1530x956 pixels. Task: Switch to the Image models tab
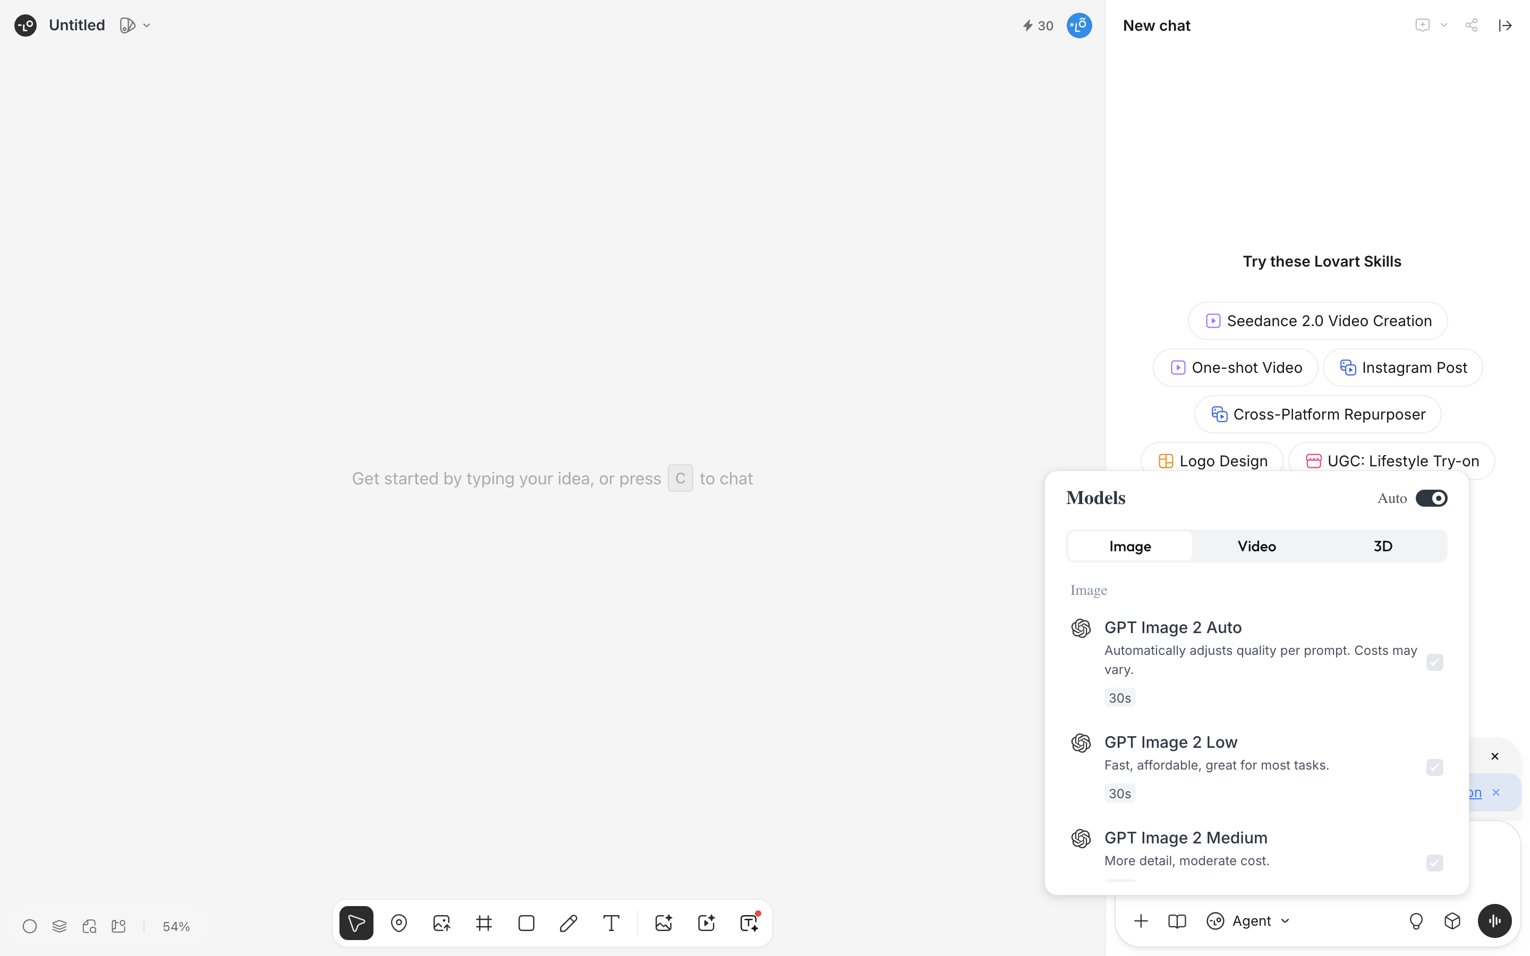point(1130,547)
